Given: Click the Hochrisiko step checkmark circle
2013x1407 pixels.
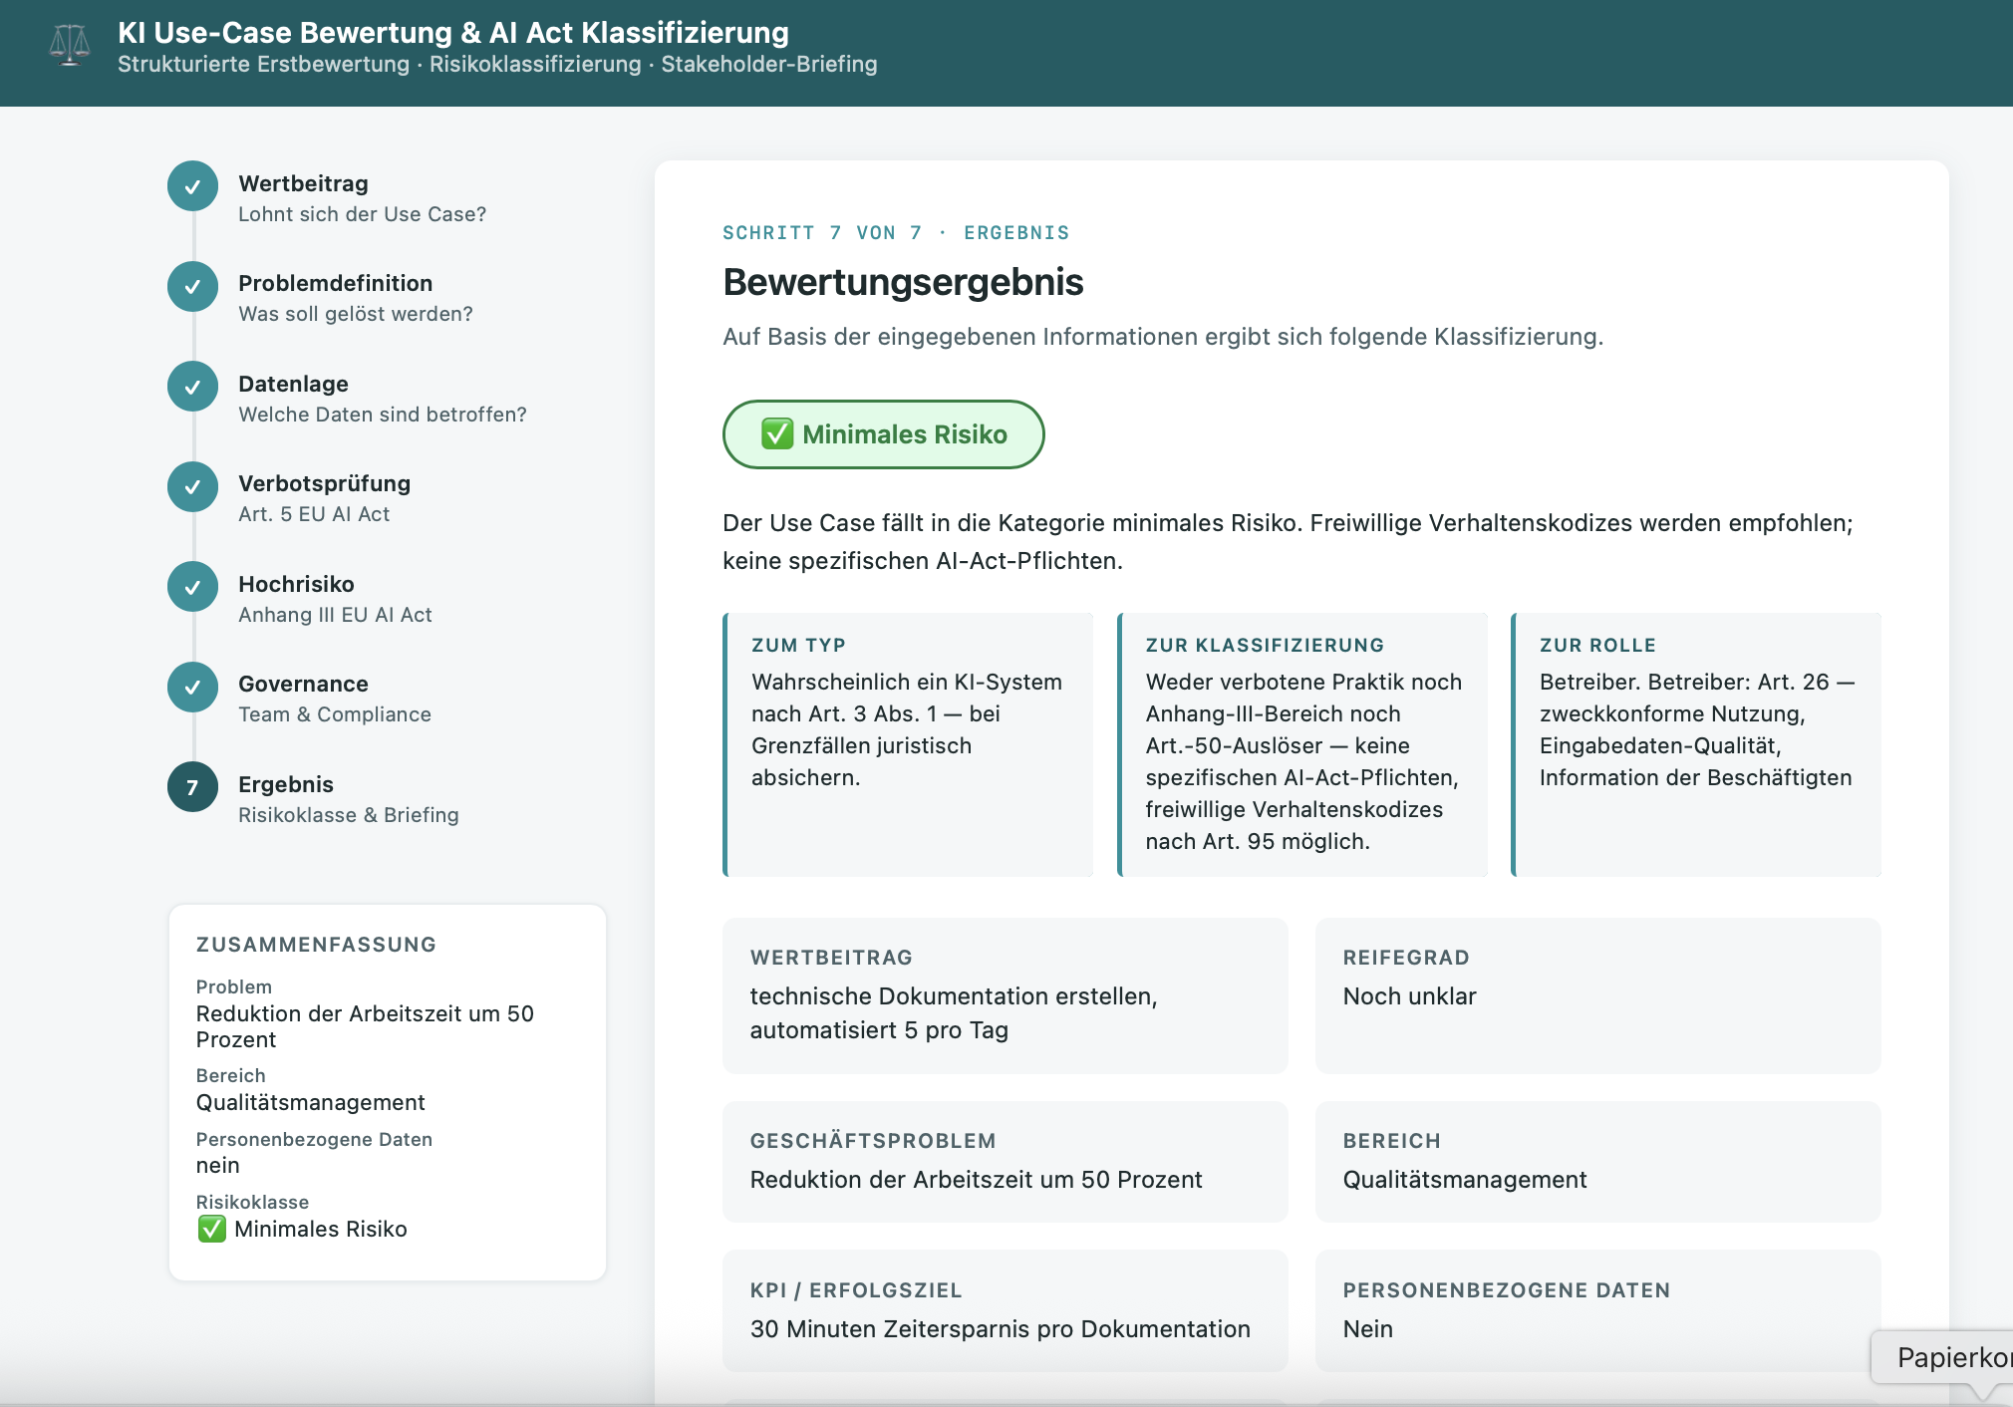Looking at the screenshot, I should click(x=192, y=588).
